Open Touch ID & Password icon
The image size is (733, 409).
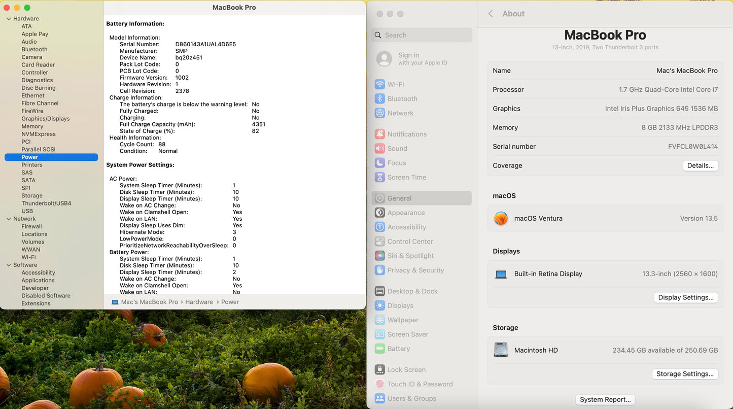coord(379,384)
